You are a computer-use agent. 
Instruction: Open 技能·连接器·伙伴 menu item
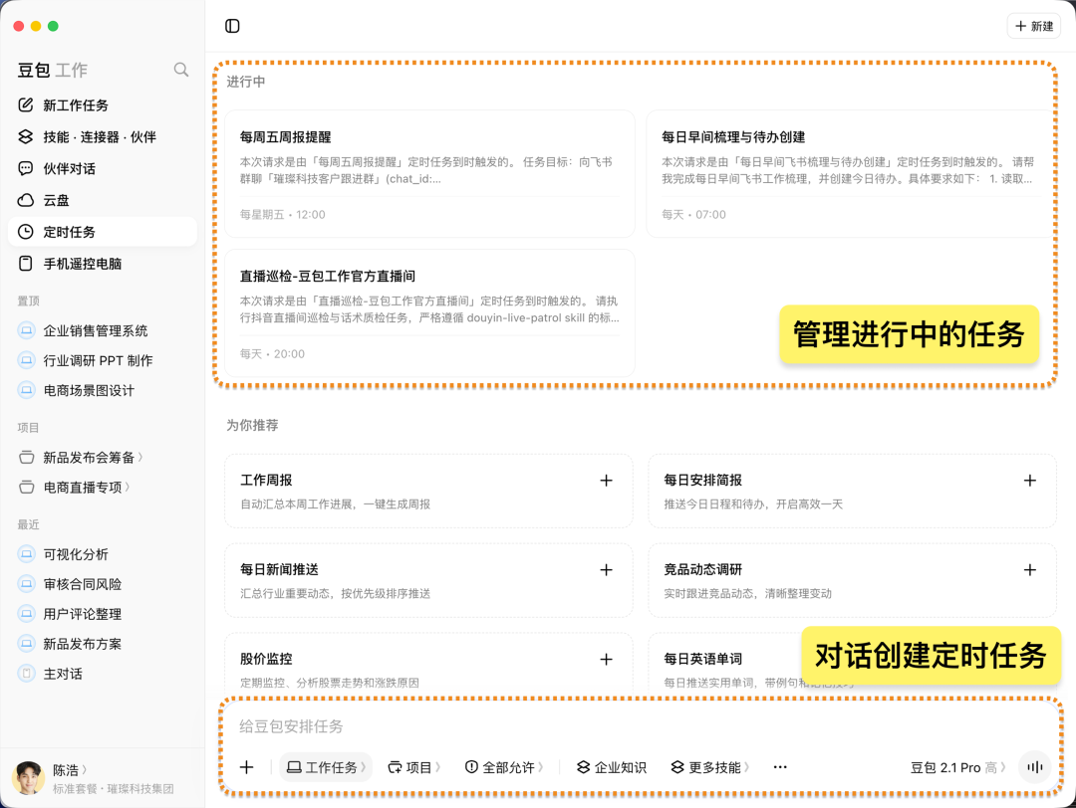click(103, 136)
